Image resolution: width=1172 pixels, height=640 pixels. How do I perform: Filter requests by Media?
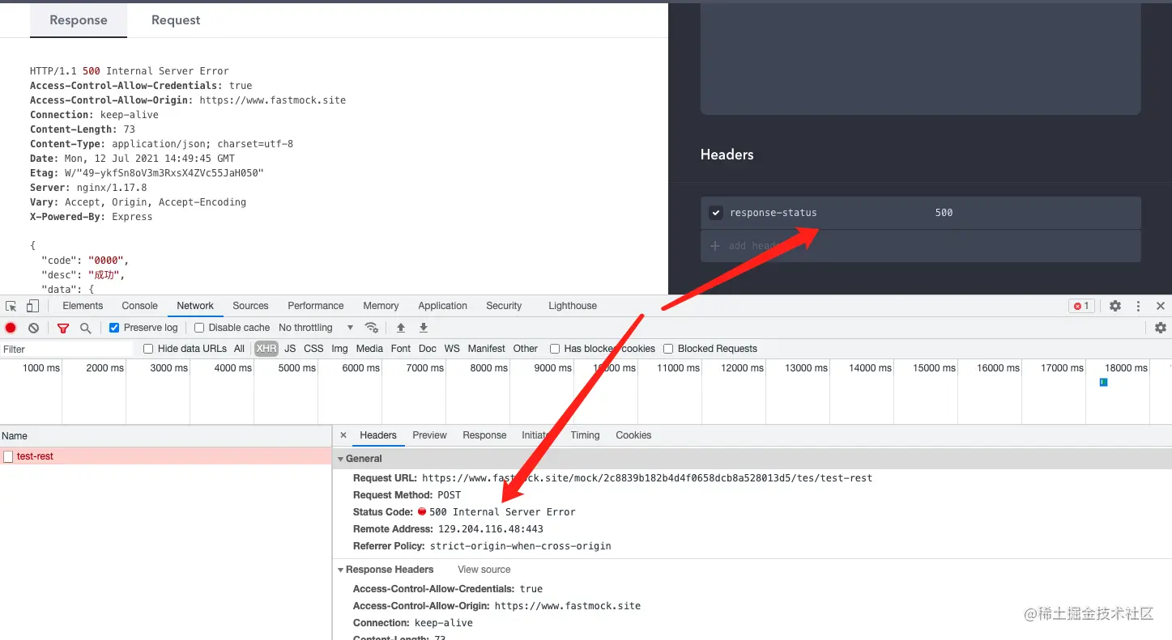[369, 349]
